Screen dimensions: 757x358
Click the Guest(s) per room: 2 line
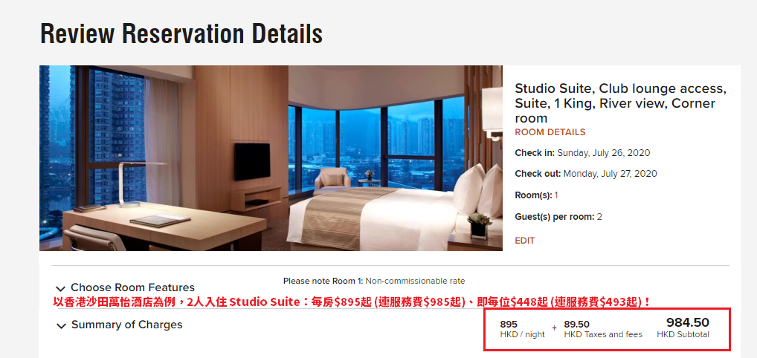pyautogui.click(x=558, y=217)
